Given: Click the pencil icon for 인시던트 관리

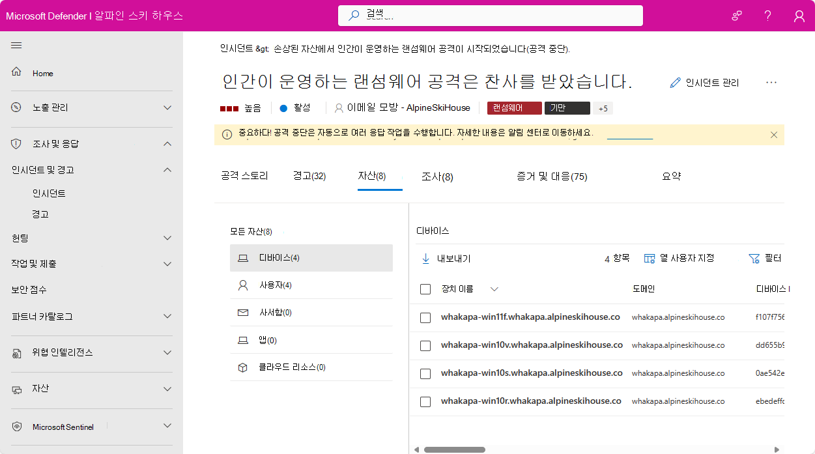Looking at the screenshot, I should (675, 83).
